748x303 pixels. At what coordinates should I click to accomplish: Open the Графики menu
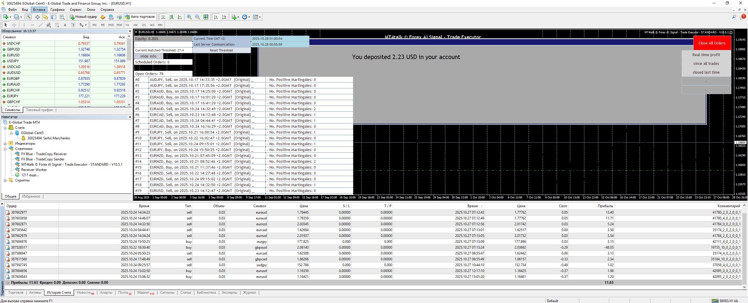pos(57,9)
